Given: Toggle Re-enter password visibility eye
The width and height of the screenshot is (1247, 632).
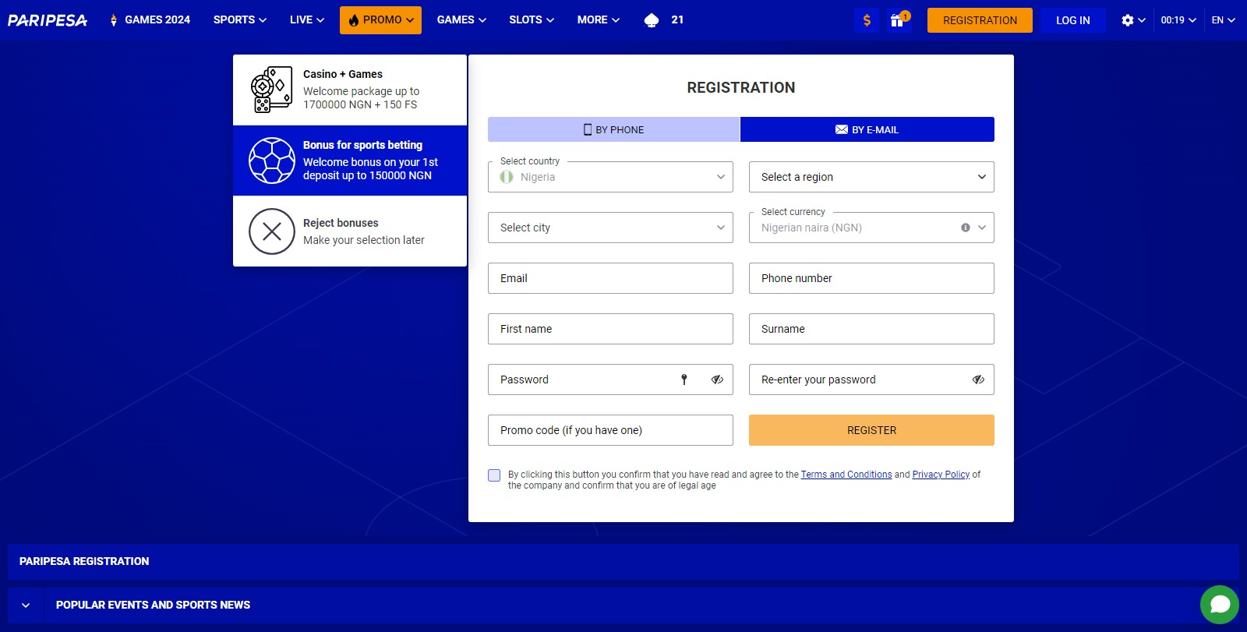Looking at the screenshot, I should point(978,380).
